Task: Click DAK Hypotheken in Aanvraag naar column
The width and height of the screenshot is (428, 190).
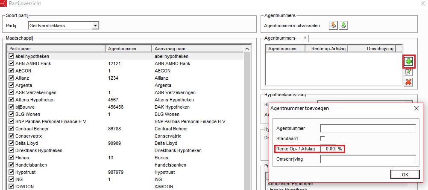Action: [x=172, y=107]
